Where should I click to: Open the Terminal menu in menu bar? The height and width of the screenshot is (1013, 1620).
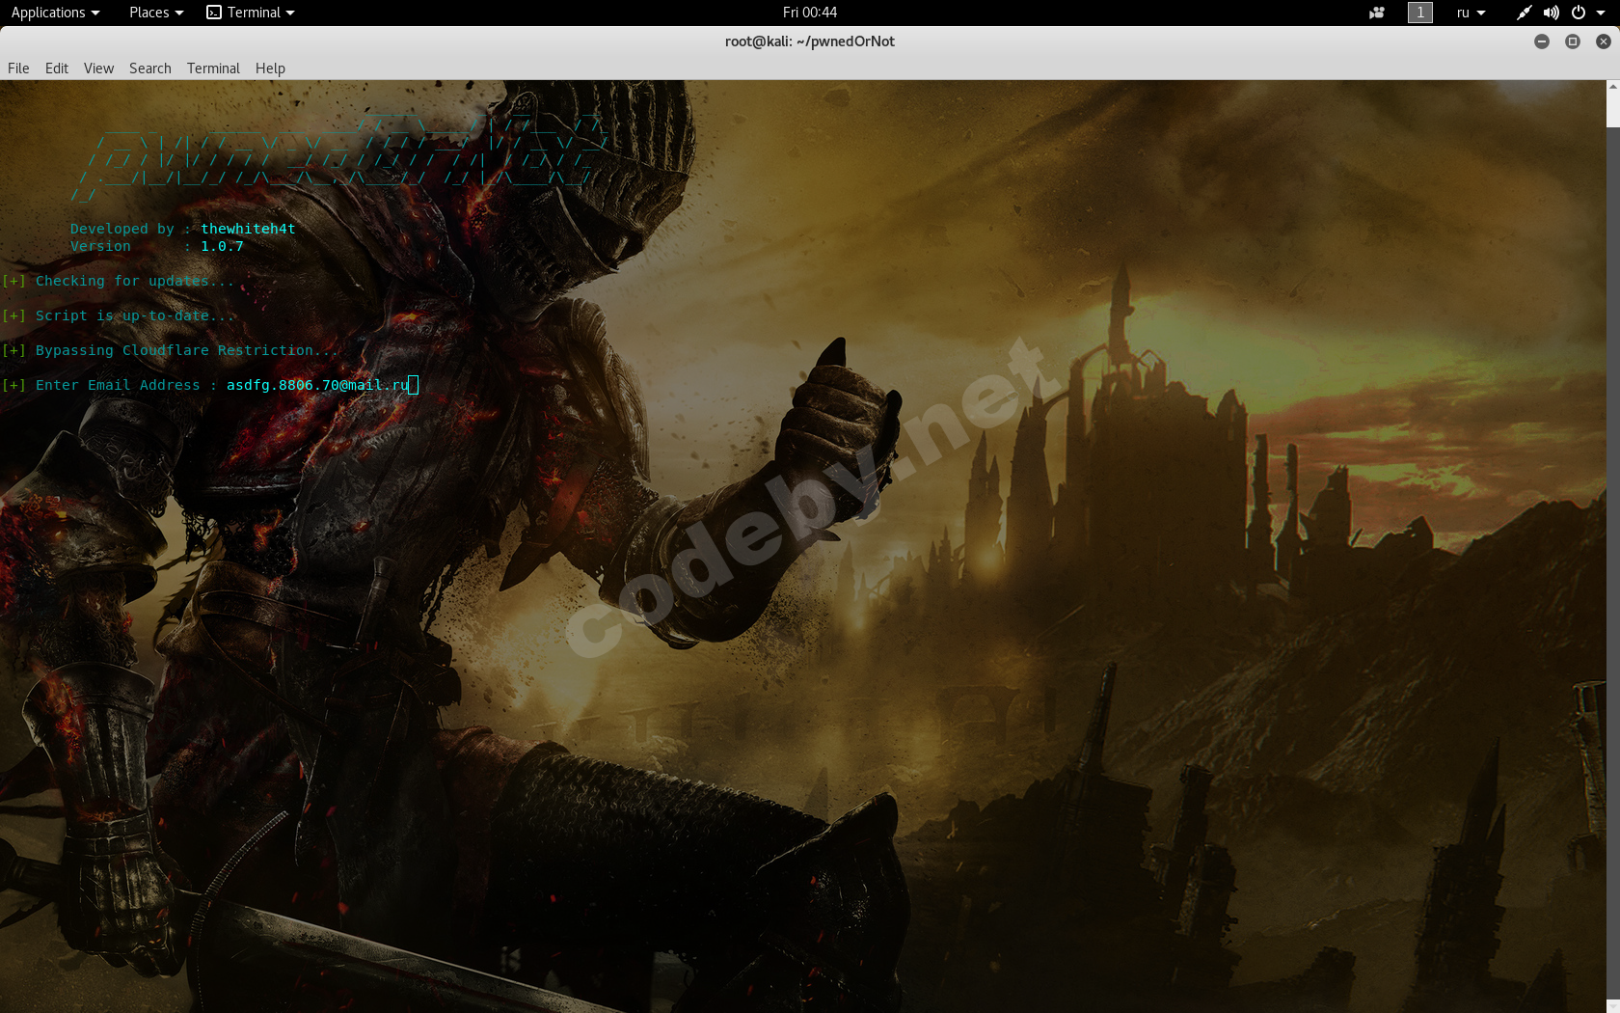point(213,68)
